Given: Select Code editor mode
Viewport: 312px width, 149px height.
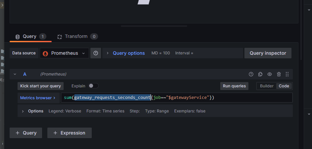Looking at the screenshot, I should (284, 86).
